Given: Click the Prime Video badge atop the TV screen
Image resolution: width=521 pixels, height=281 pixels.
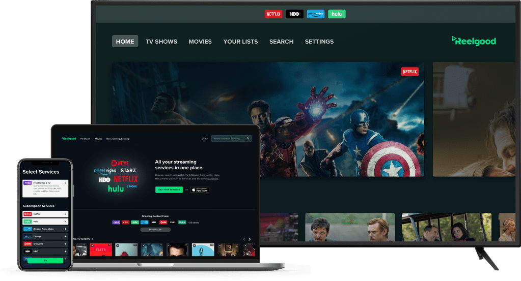Looking at the screenshot, I should (x=315, y=14).
